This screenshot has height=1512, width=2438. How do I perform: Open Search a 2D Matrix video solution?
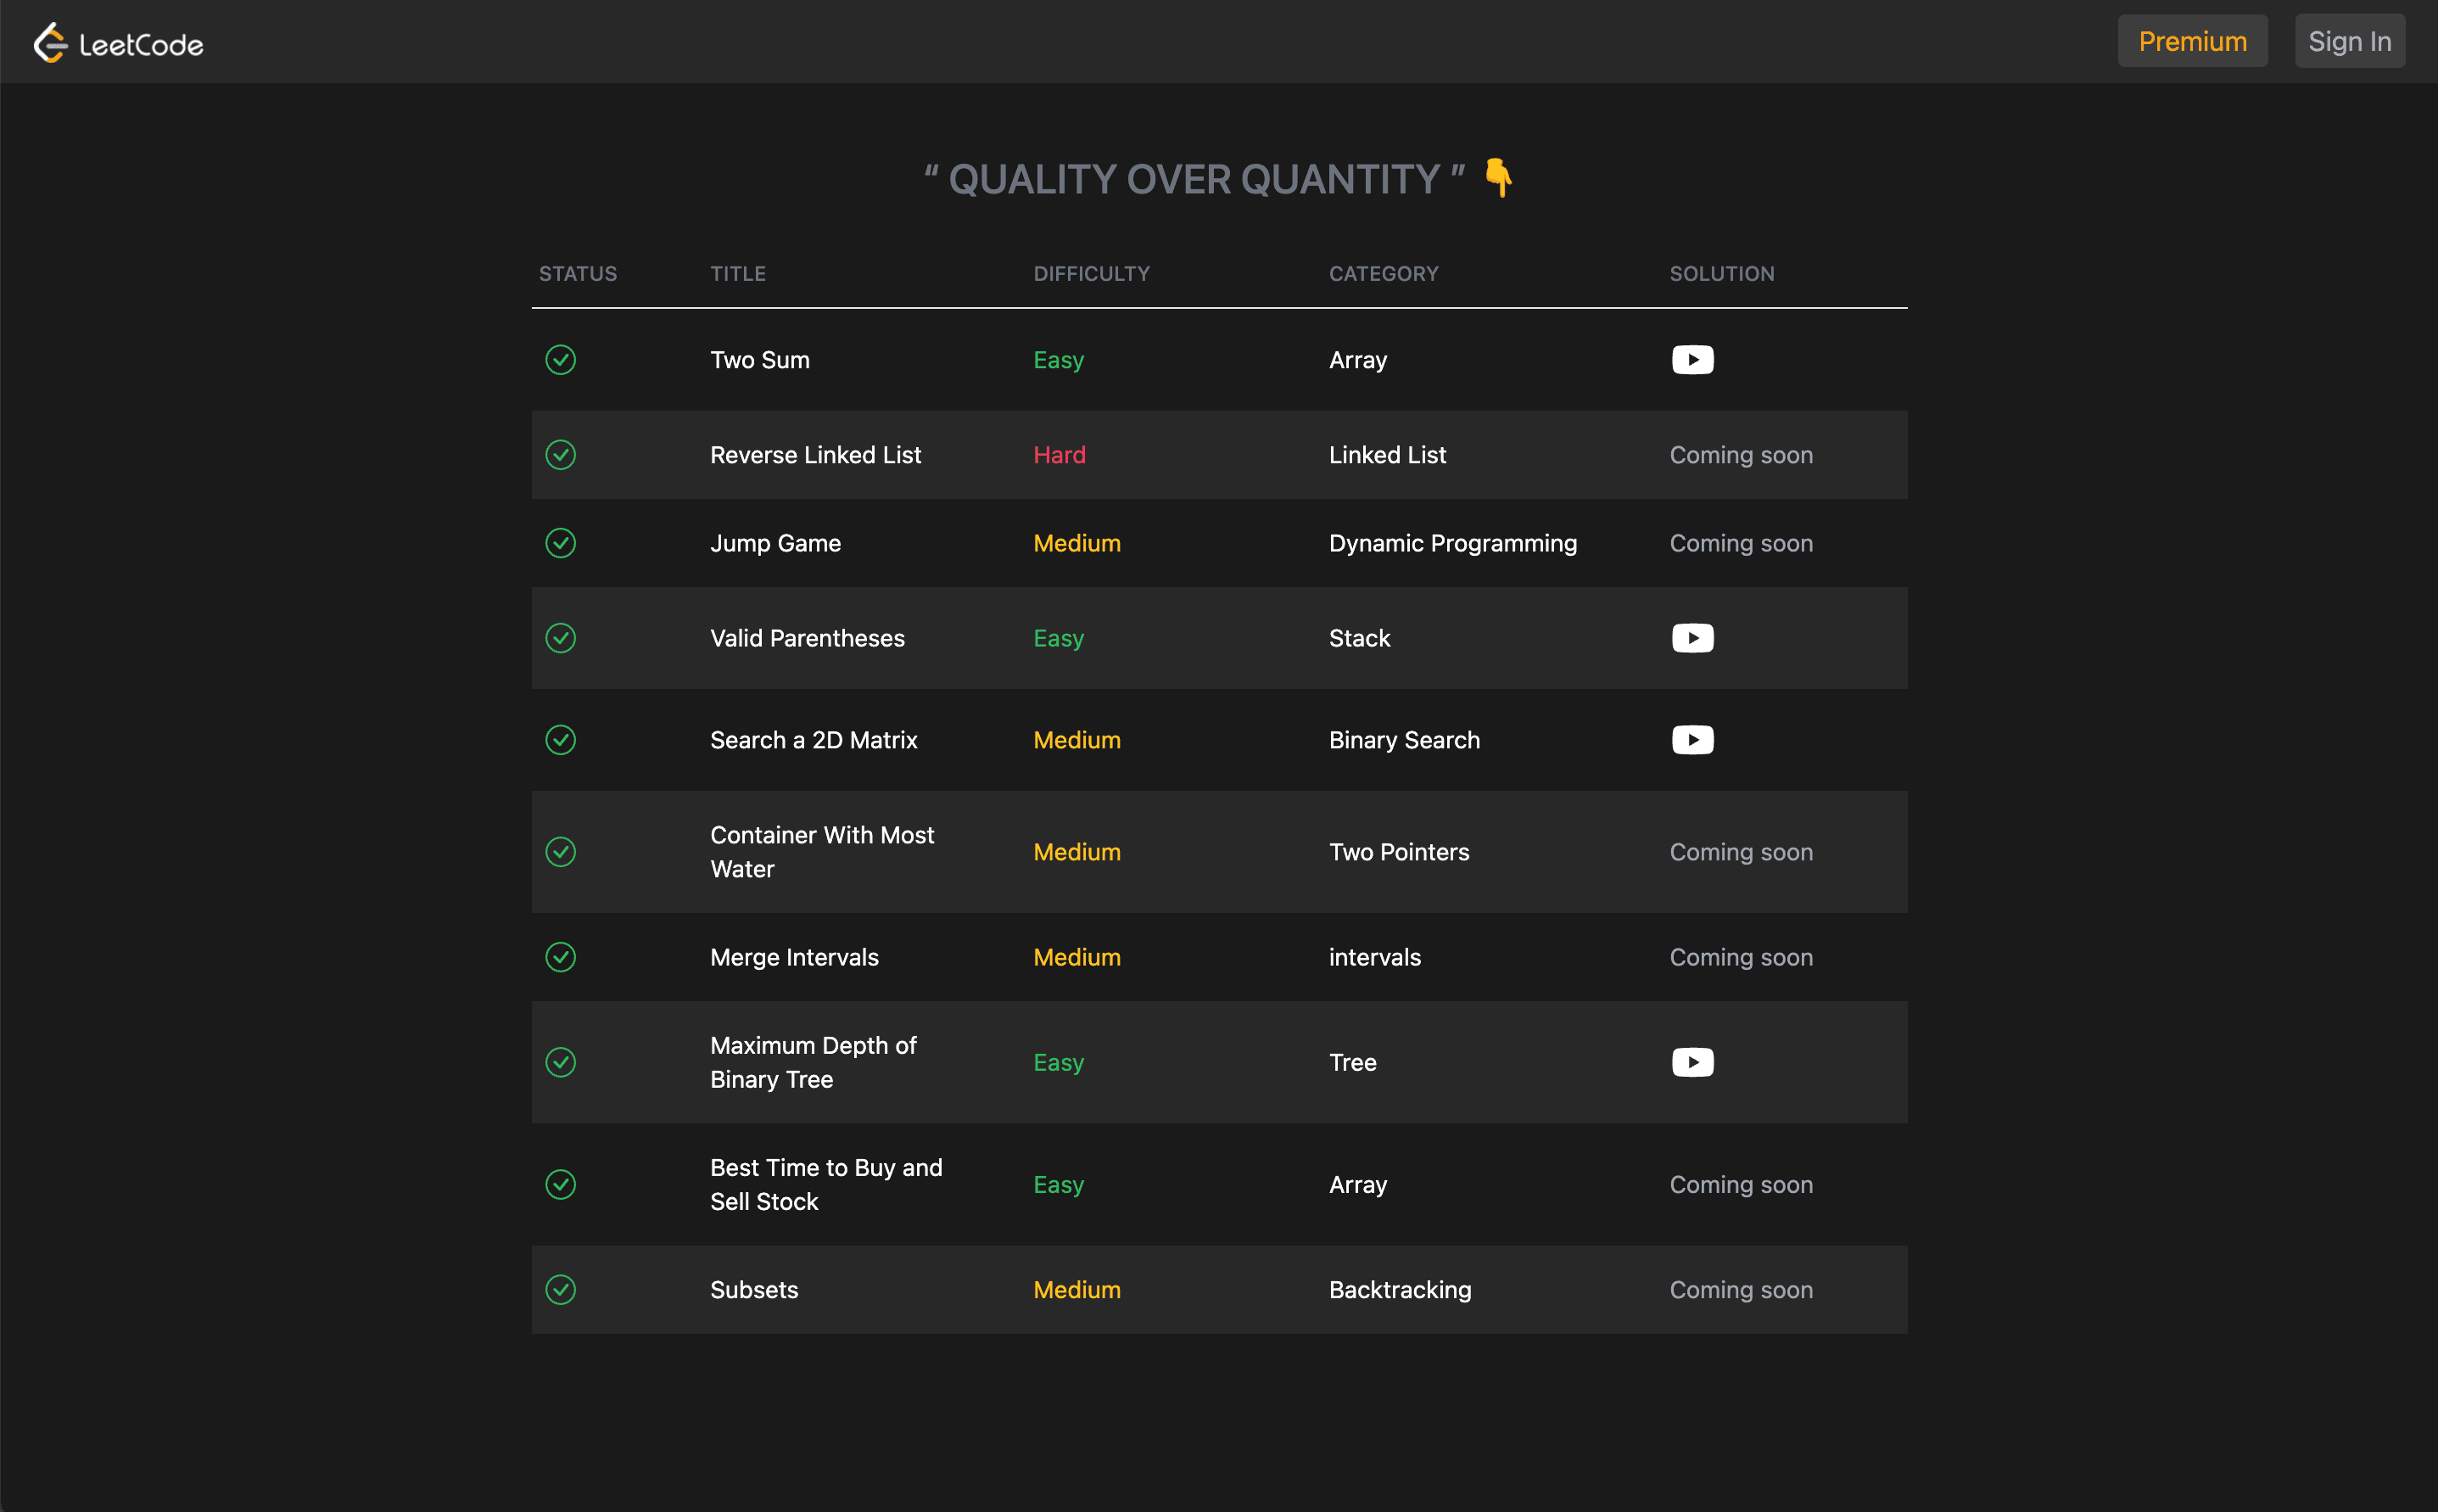[x=1692, y=740]
